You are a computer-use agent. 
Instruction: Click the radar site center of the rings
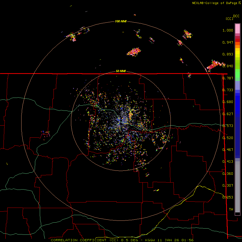coord(121,121)
